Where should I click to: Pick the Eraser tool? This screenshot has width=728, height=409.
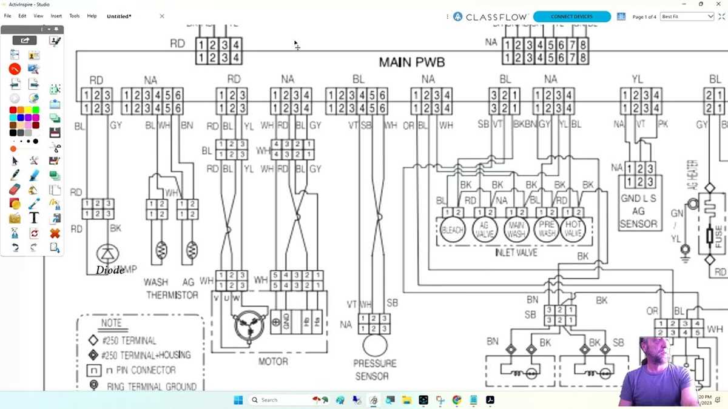(x=15, y=189)
